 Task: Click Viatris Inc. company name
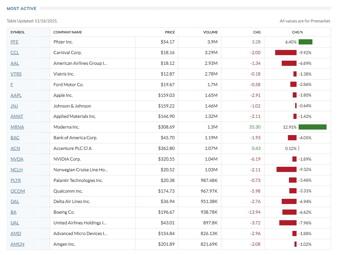click(64, 74)
